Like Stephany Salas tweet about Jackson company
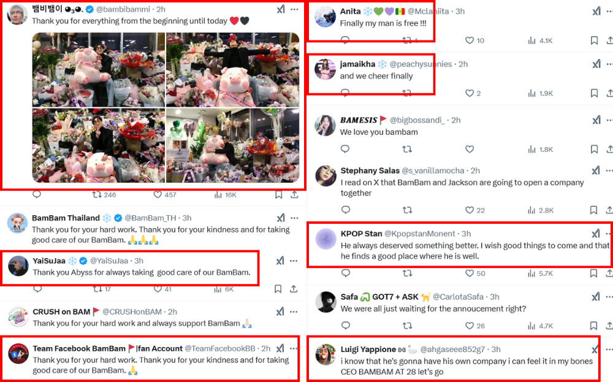This screenshot has width=613, height=382. 470,210
